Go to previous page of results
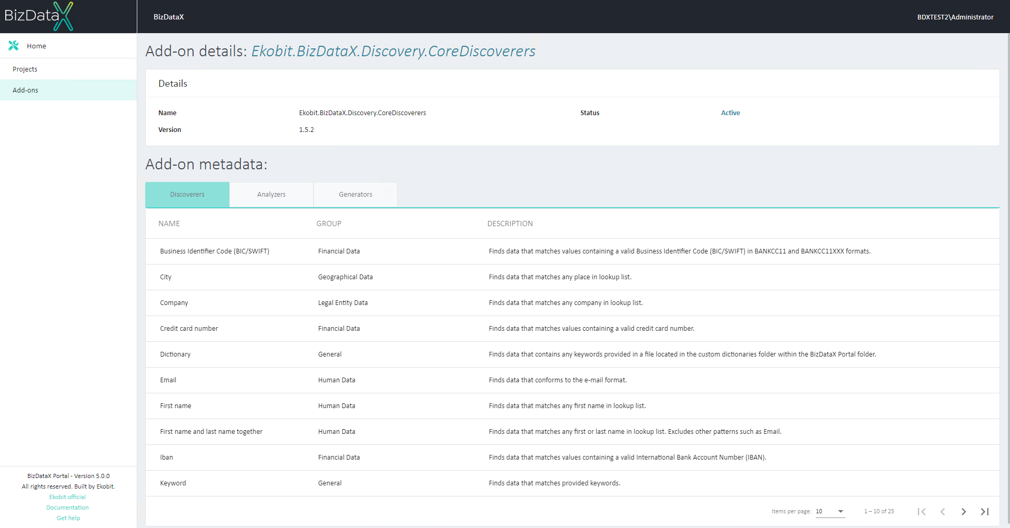Screen dimensions: 1010x528 [943, 511]
